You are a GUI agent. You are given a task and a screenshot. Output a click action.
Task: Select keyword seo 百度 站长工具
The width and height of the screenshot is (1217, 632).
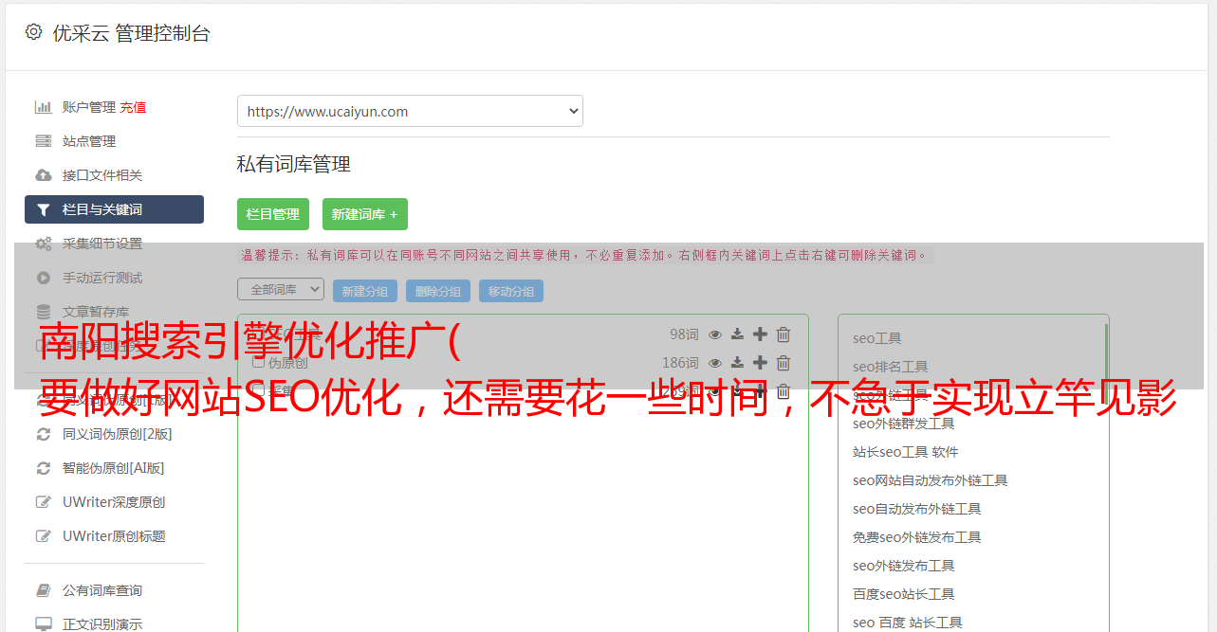[x=907, y=623]
